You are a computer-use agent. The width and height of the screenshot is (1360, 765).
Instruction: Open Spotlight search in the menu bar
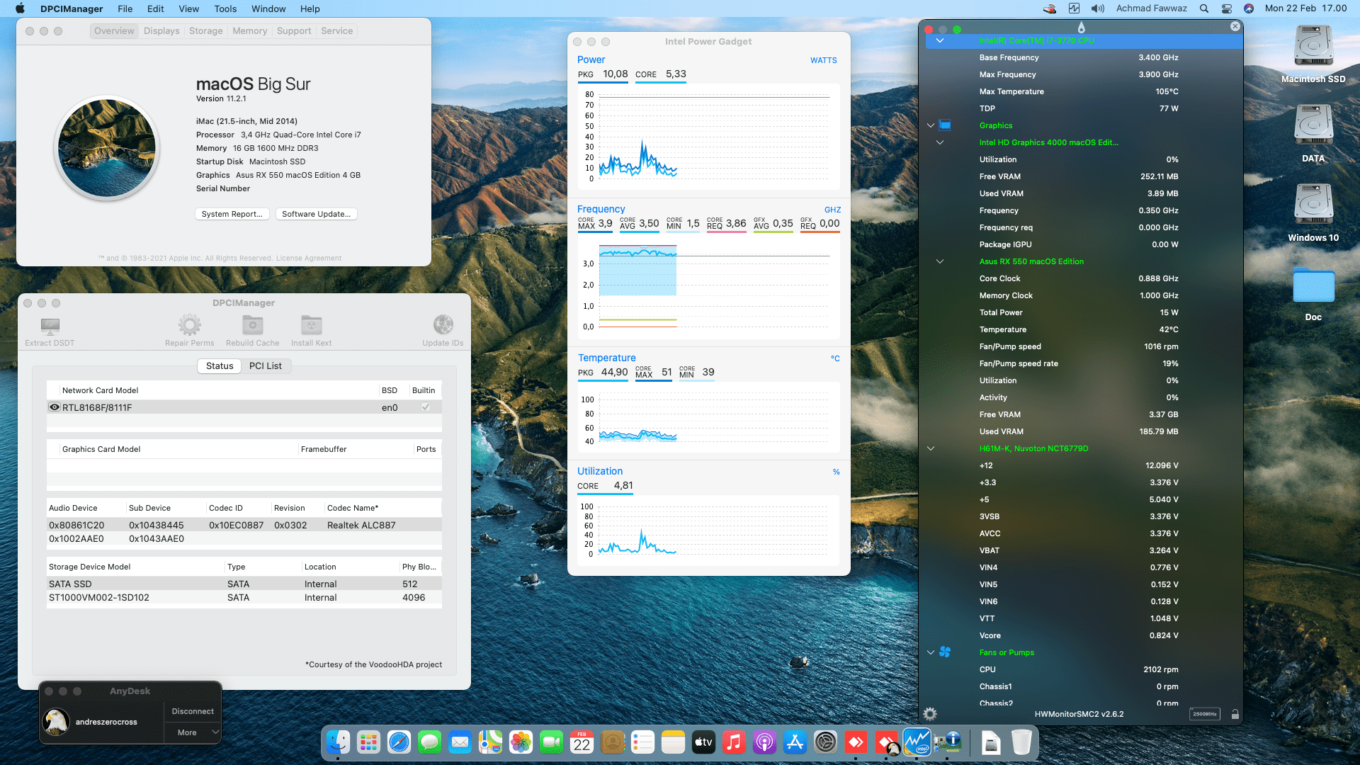click(1203, 8)
